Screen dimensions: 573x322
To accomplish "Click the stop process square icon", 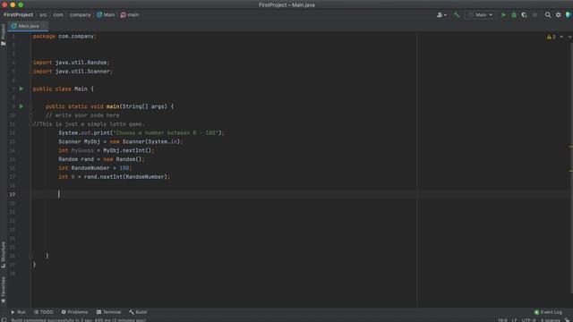I will tap(535, 15).
